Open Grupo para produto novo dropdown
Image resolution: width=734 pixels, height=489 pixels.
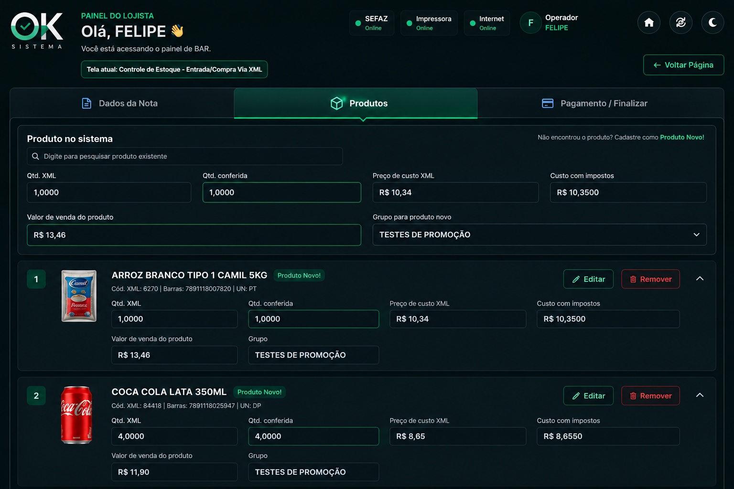point(540,235)
